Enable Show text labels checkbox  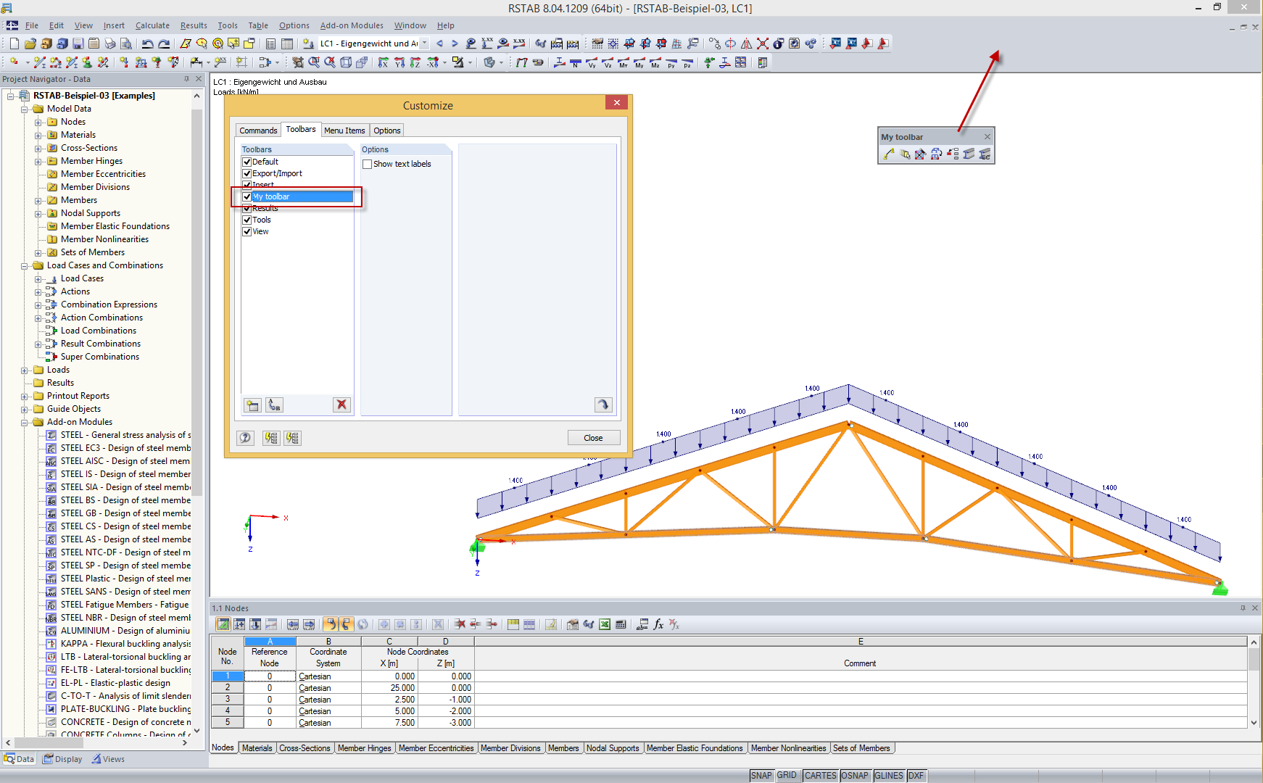367,164
